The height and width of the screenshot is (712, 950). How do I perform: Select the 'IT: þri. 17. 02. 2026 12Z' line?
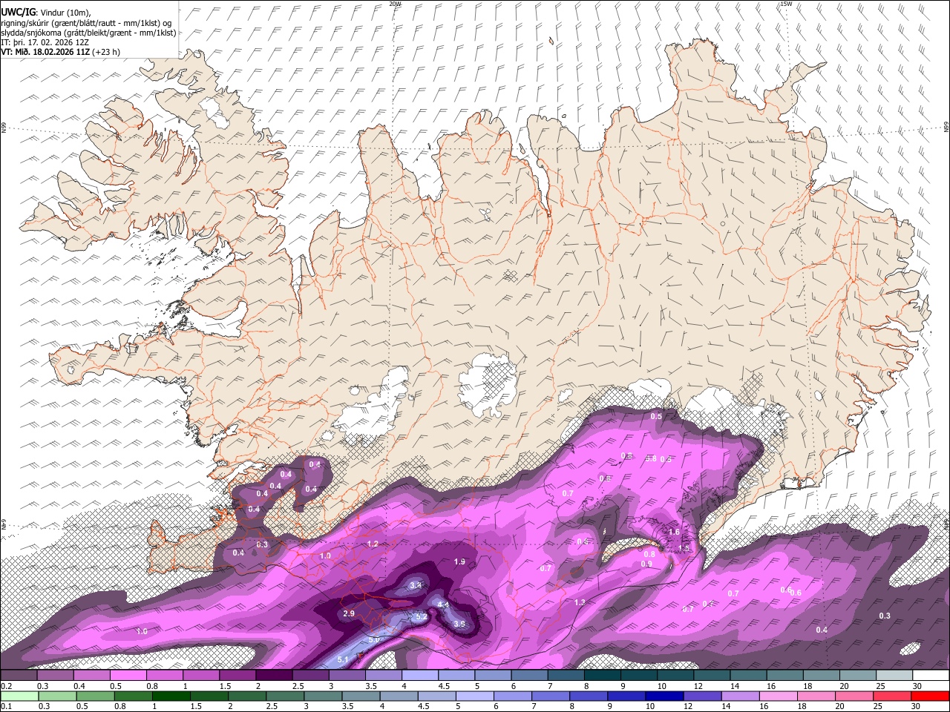pyautogui.click(x=46, y=42)
